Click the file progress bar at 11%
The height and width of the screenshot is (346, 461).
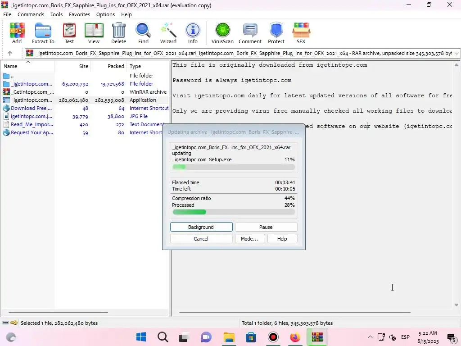click(x=234, y=167)
